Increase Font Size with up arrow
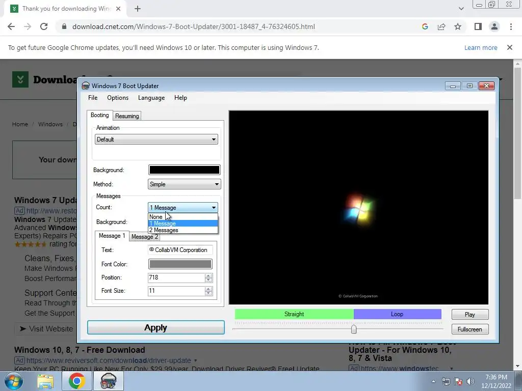 [x=208, y=289]
